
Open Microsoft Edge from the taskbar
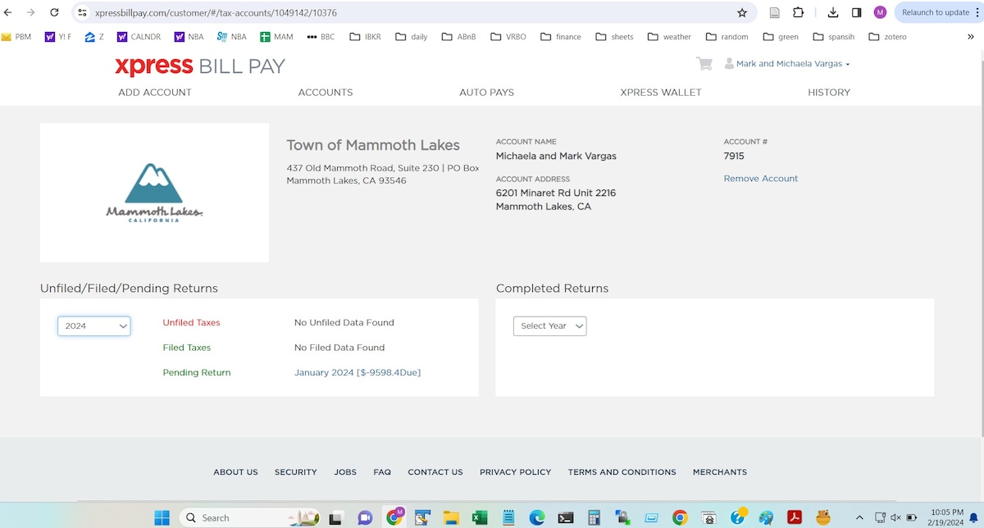click(537, 517)
